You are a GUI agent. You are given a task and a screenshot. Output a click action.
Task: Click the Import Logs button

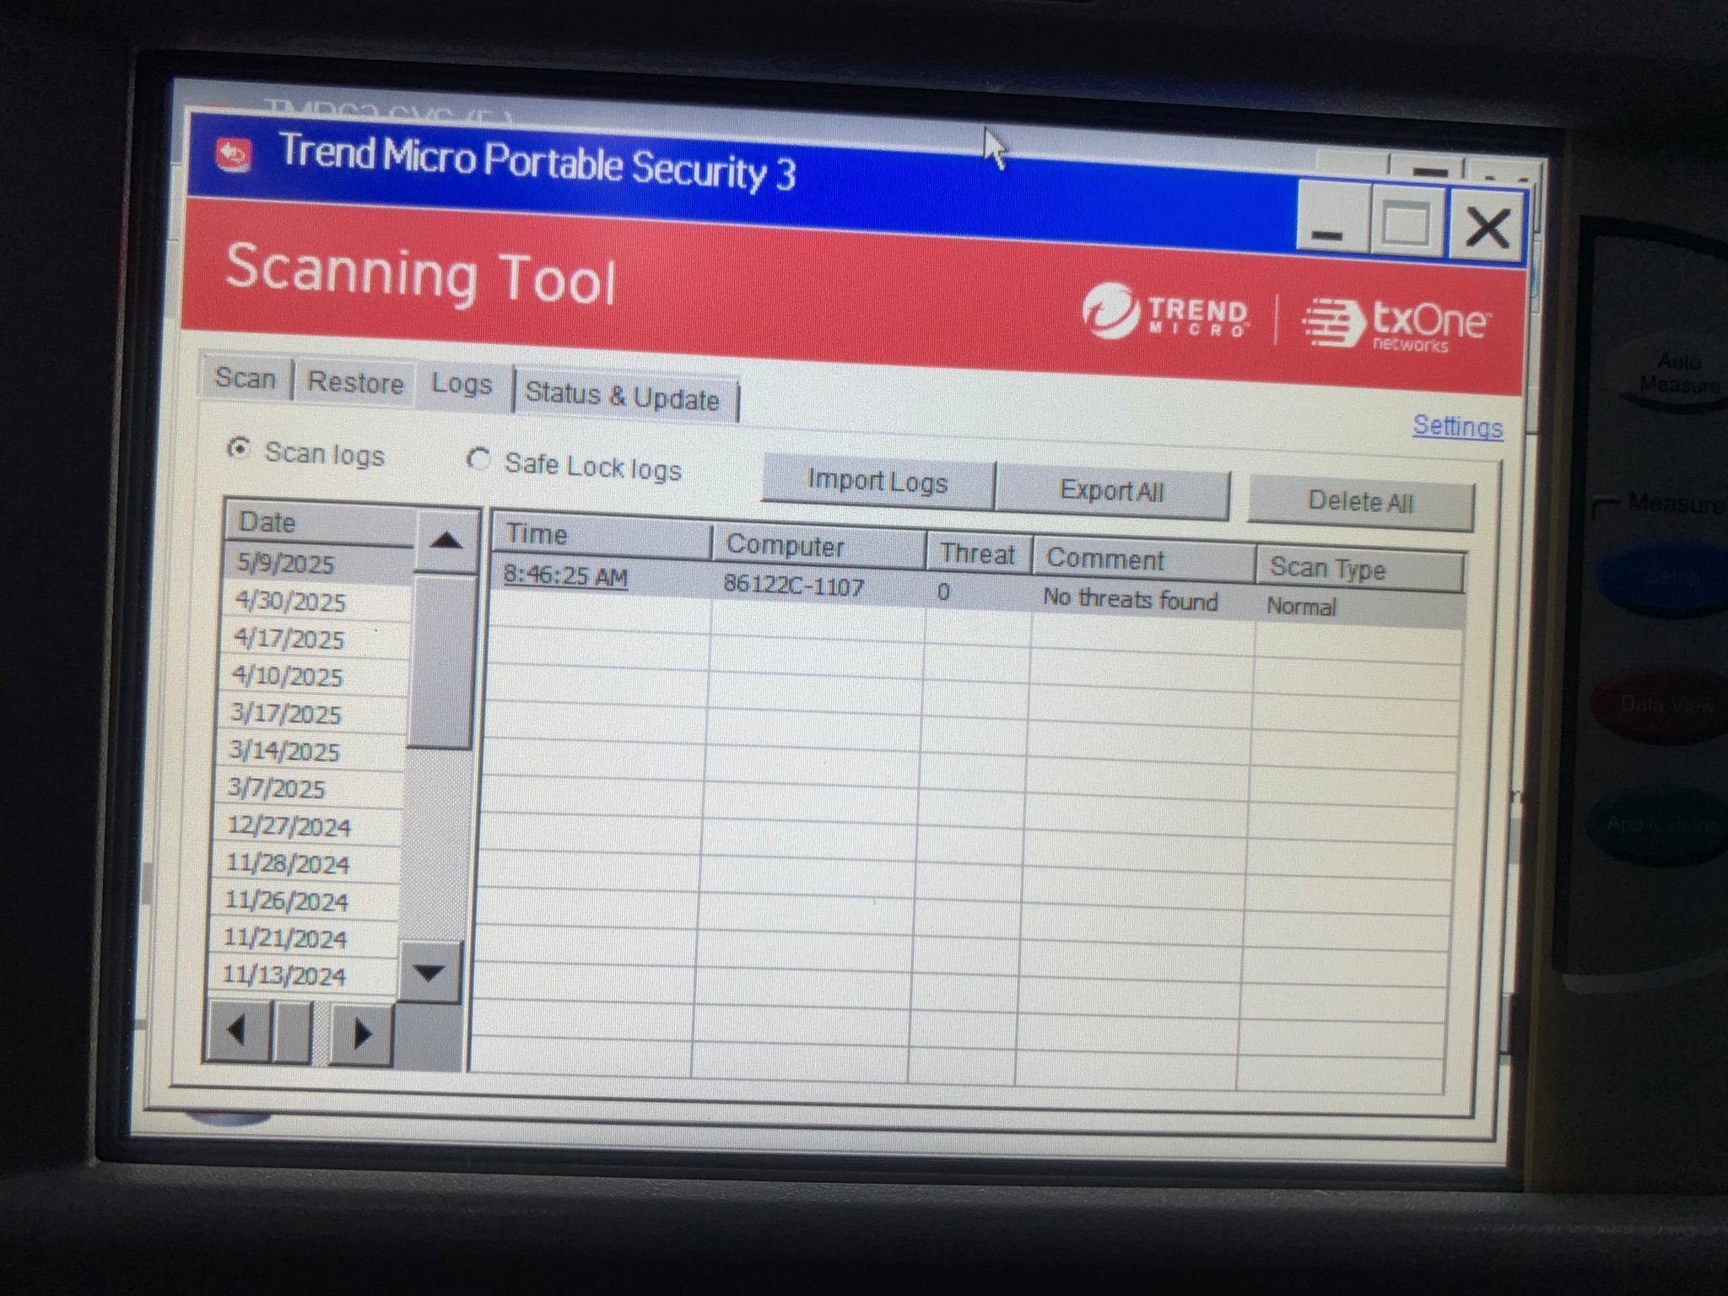point(877,482)
